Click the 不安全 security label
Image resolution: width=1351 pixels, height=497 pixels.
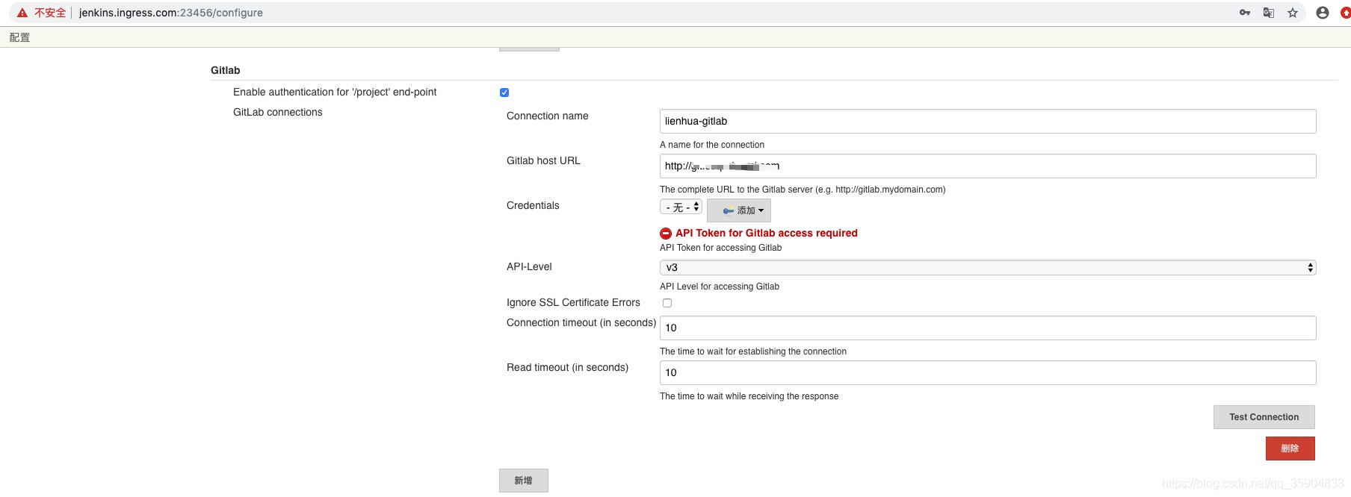50,13
